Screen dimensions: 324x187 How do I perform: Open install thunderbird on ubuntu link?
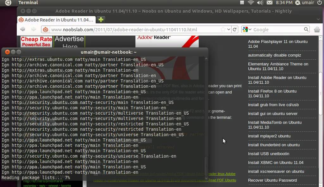(274, 145)
